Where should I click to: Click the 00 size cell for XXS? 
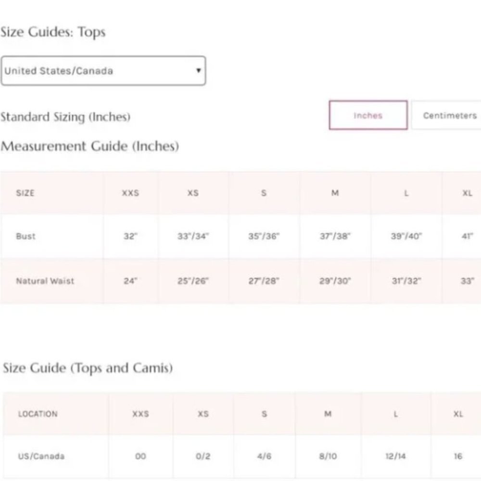(x=140, y=456)
